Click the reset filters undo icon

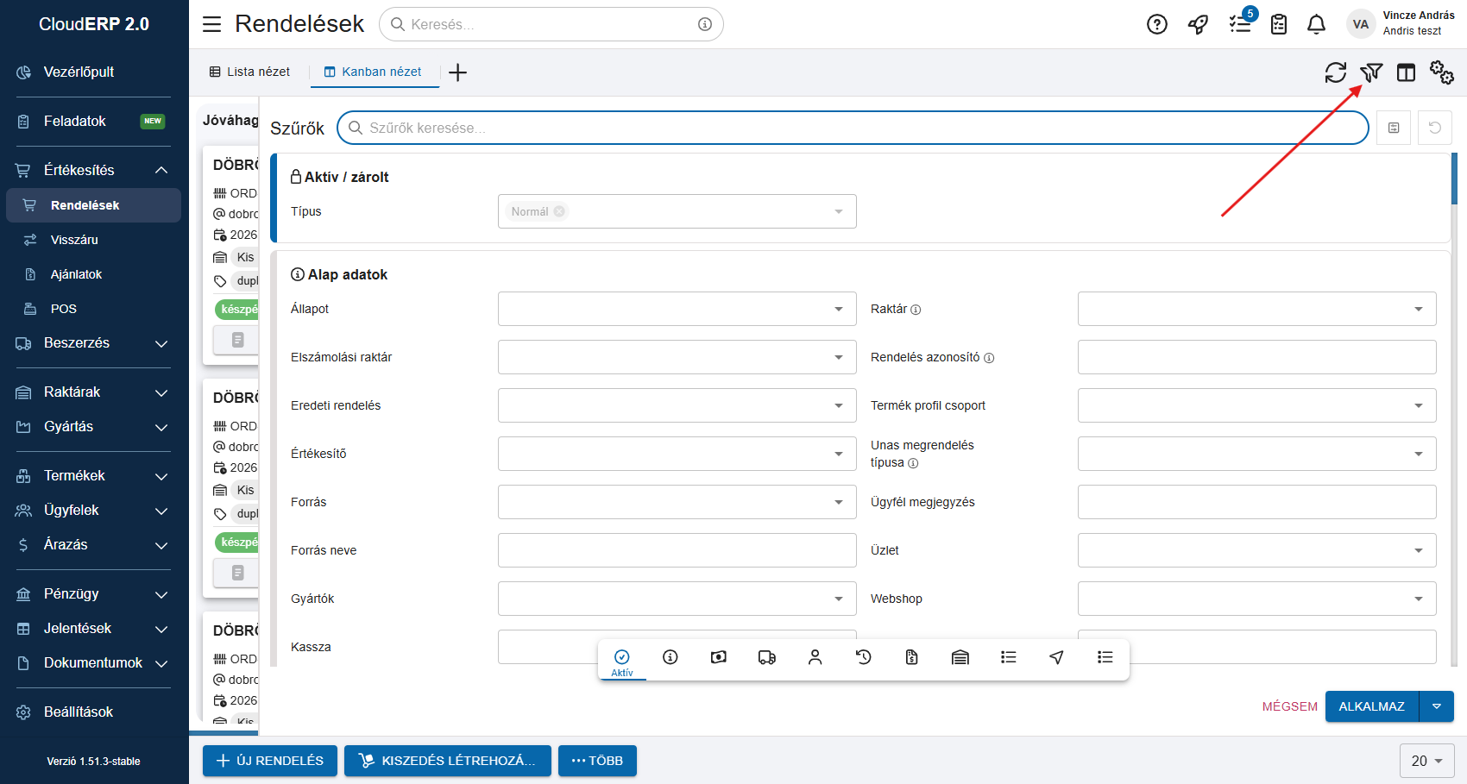coord(1434,128)
